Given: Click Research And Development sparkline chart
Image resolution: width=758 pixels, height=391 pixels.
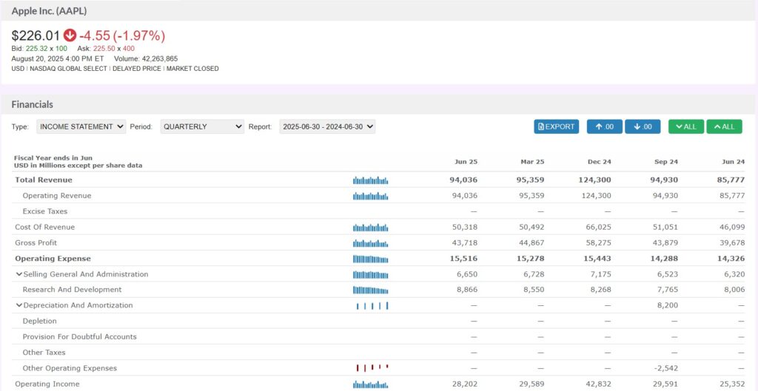Looking at the screenshot, I should pyautogui.click(x=370, y=290).
